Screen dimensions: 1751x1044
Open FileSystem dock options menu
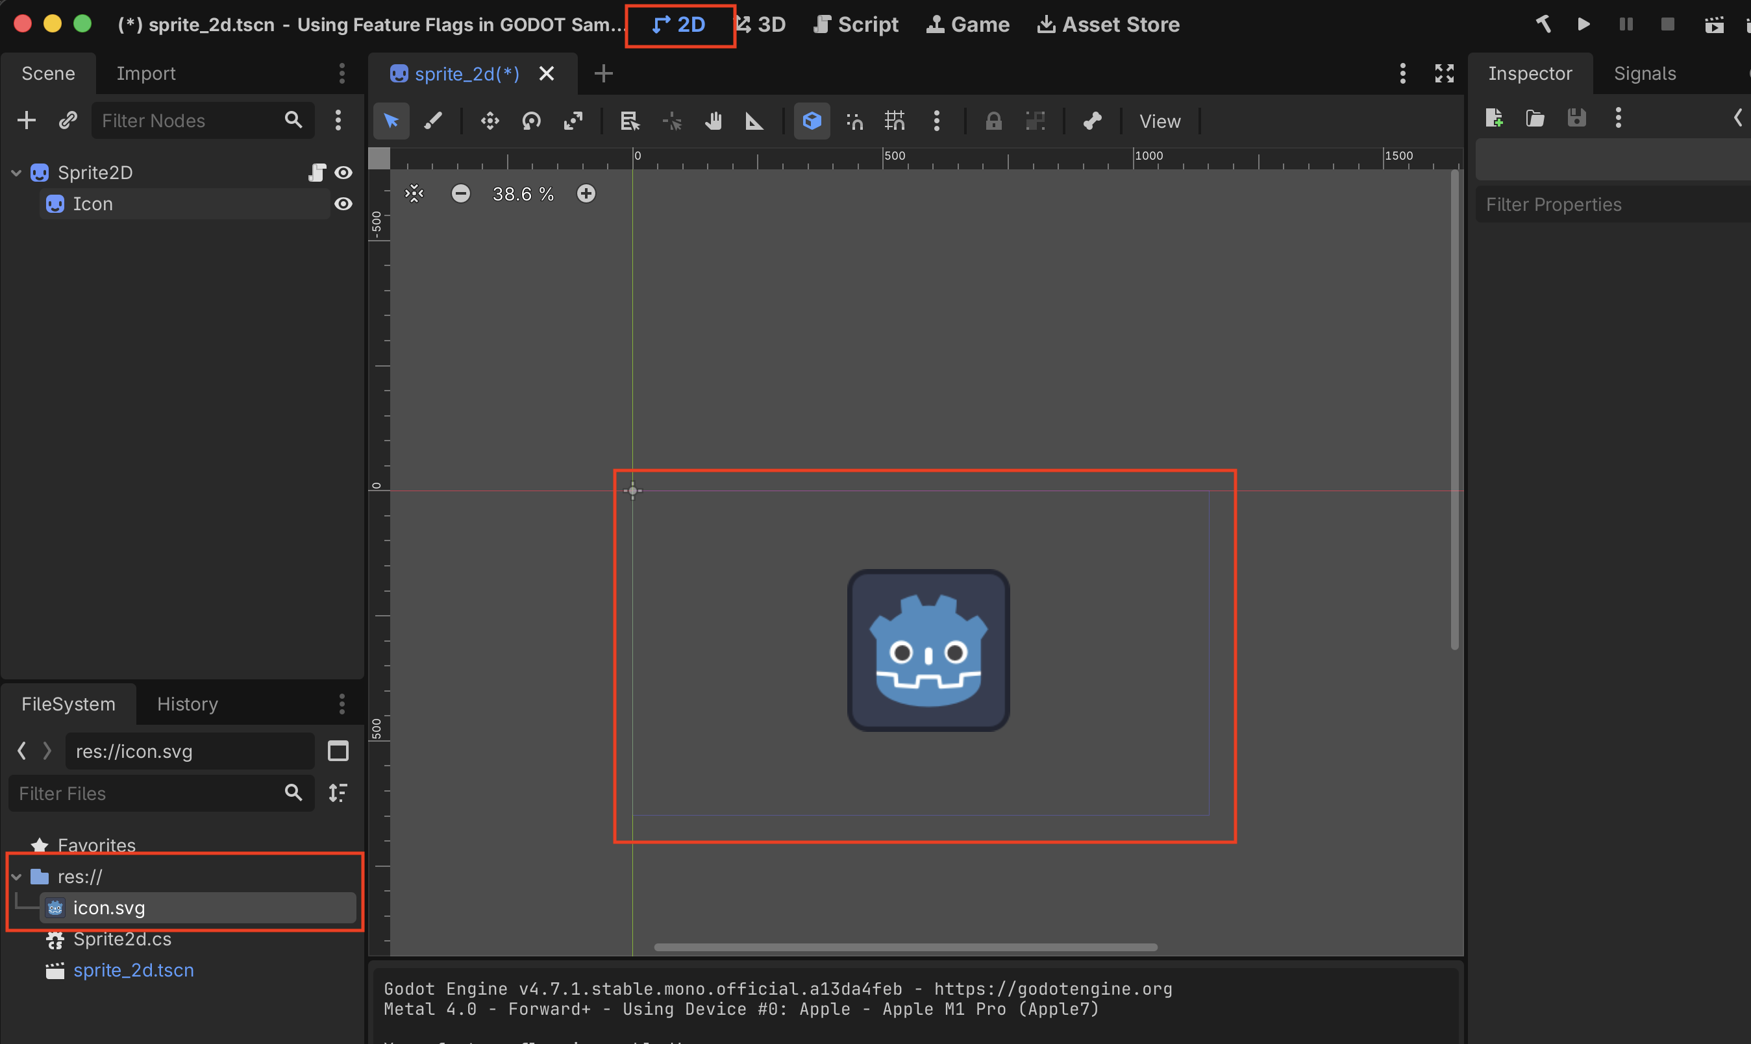pos(342,704)
